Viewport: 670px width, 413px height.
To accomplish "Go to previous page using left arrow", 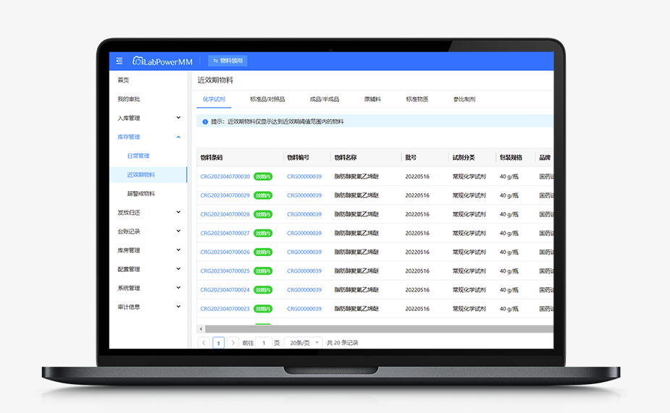I will (204, 343).
